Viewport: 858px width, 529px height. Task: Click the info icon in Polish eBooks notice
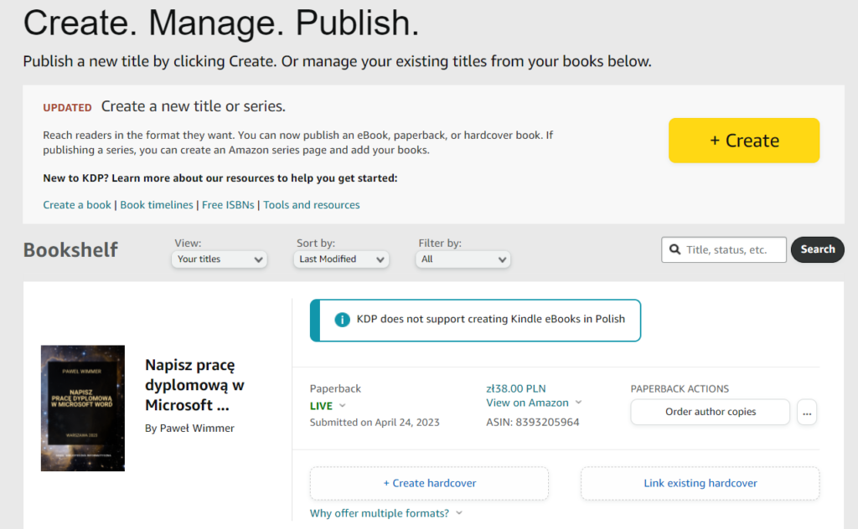click(x=342, y=320)
